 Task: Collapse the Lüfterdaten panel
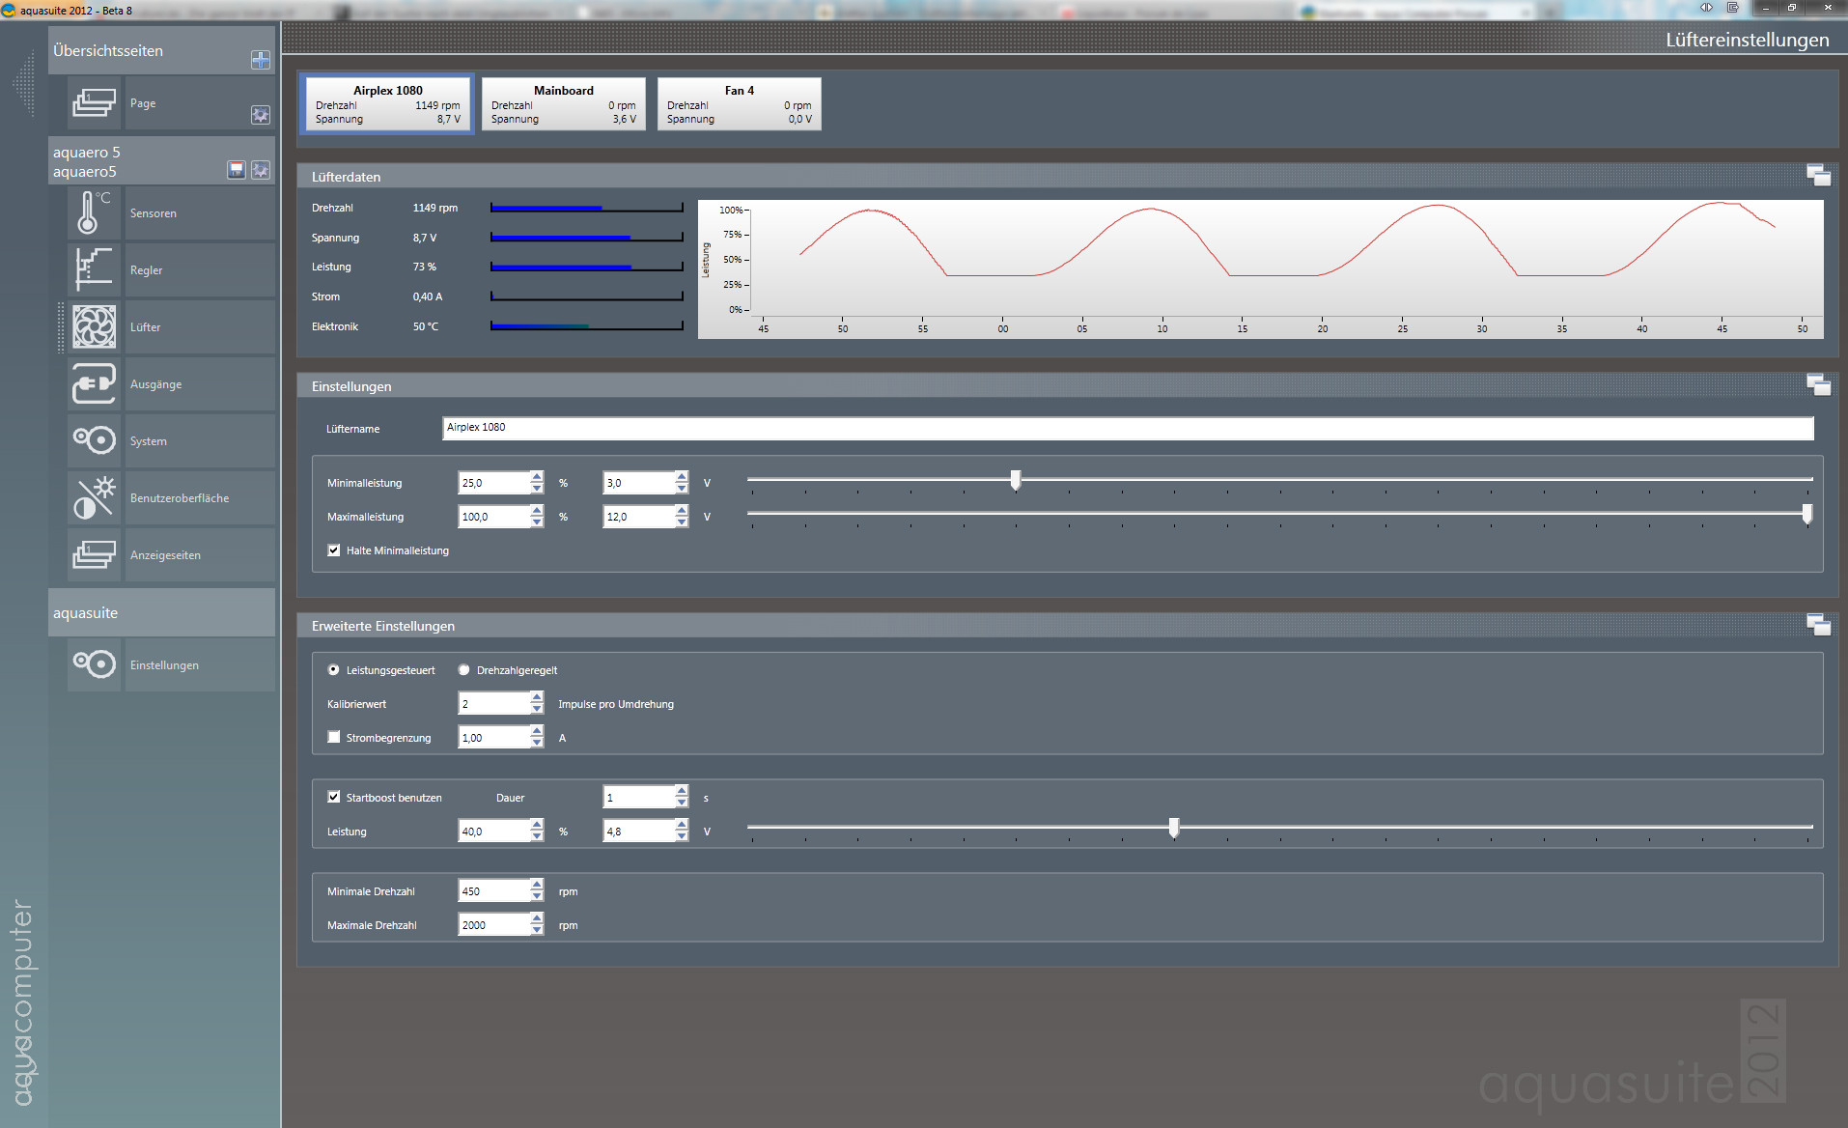click(x=1818, y=176)
